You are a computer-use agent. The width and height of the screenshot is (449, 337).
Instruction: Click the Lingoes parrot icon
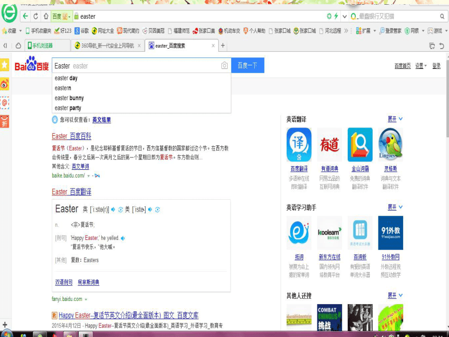[391, 145]
